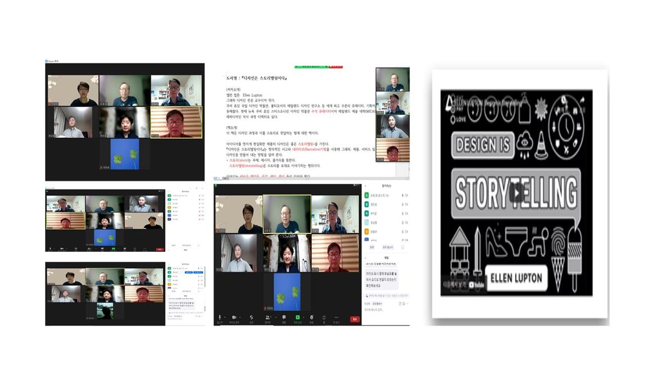This screenshot has width=658, height=370.
Task: Collapse the participants panel header chevron
Action: (366, 186)
